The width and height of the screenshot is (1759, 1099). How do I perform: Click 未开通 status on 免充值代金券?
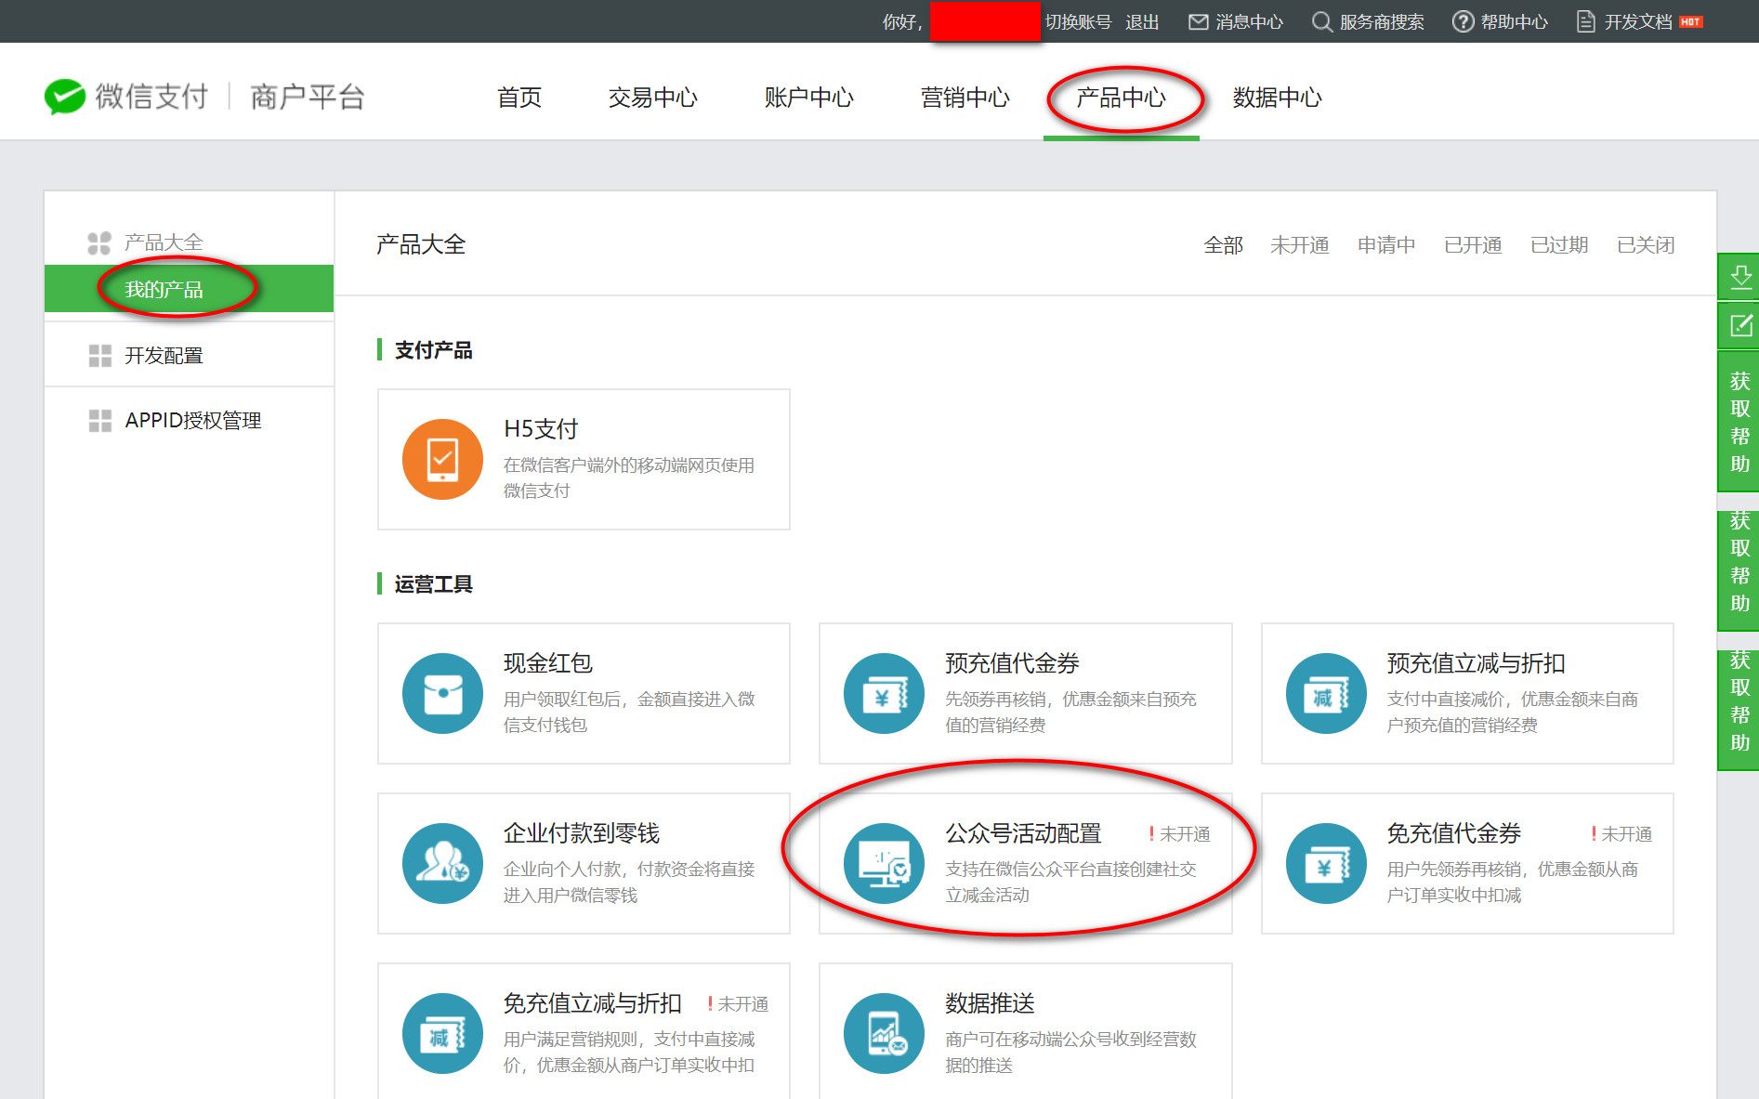1621,834
